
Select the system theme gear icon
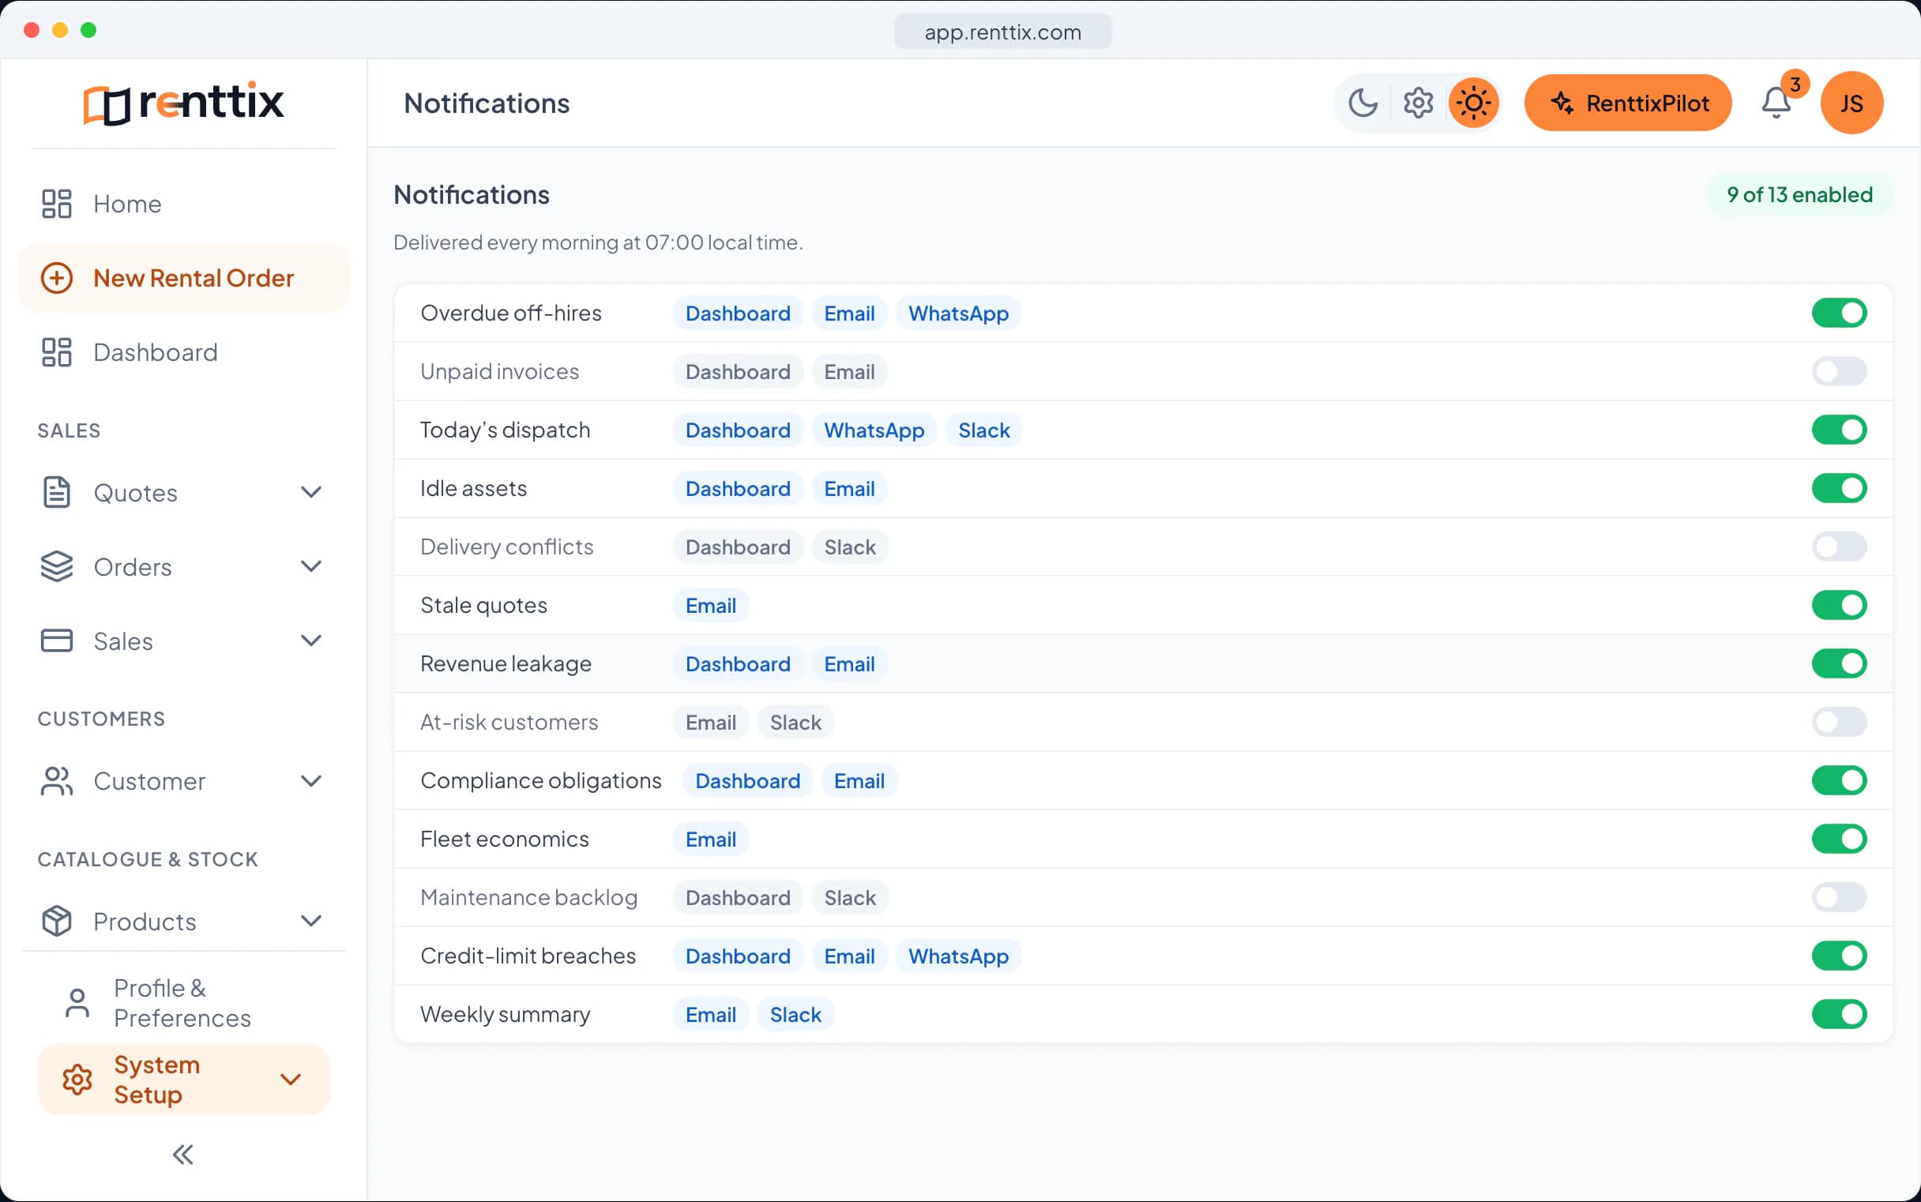click(1418, 103)
